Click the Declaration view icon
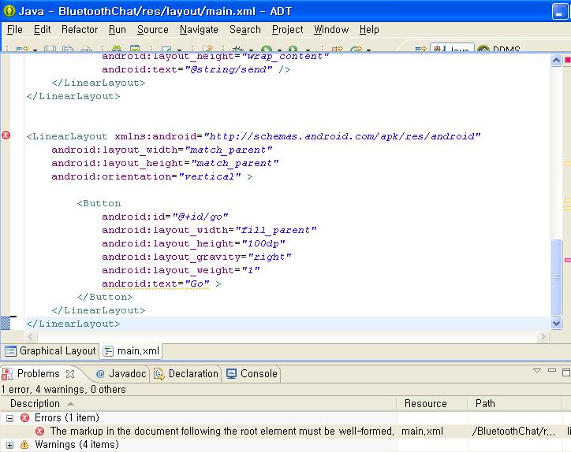The width and height of the screenshot is (571, 452). tap(159, 374)
